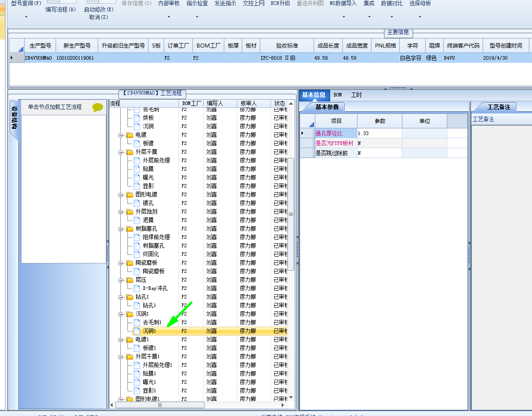This screenshot has width=532, height=416.
Task: Open the 选择母板 dropdown arrow
Action: point(420,17)
